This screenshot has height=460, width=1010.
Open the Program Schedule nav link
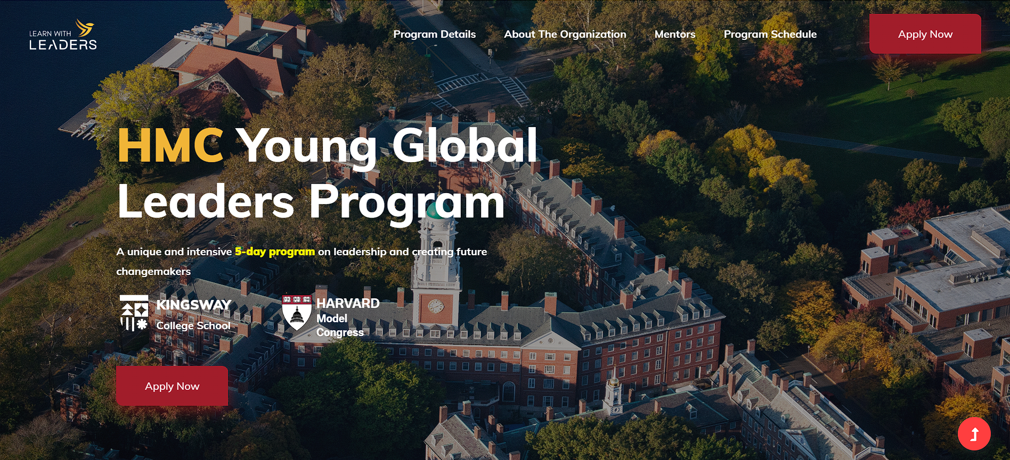click(770, 34)
